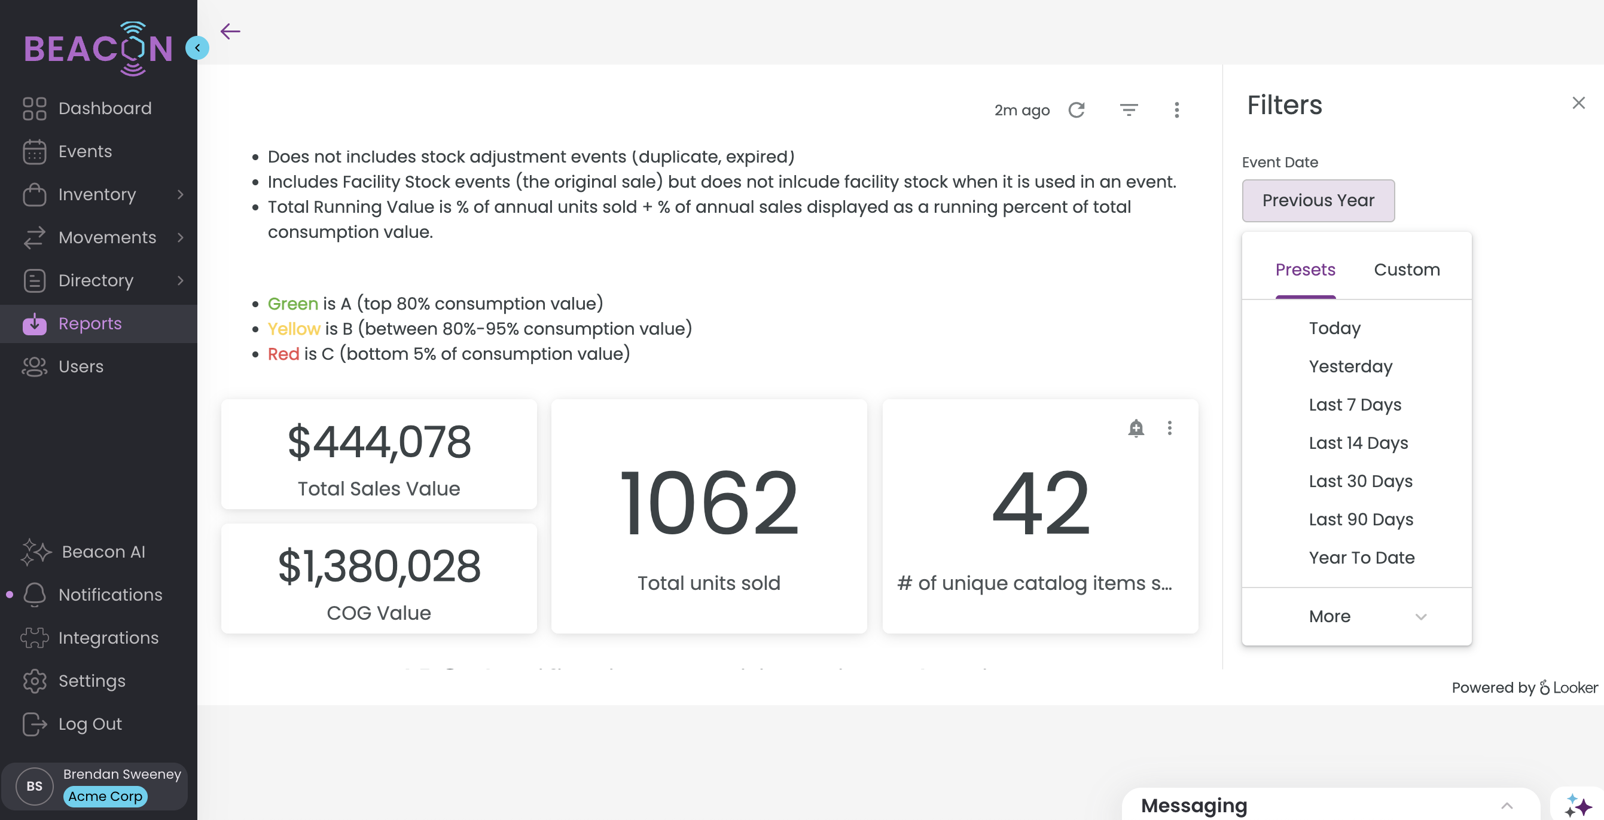Expand the Movements submenu
This screenshot has width=1604, height=820.
(180, 238)
